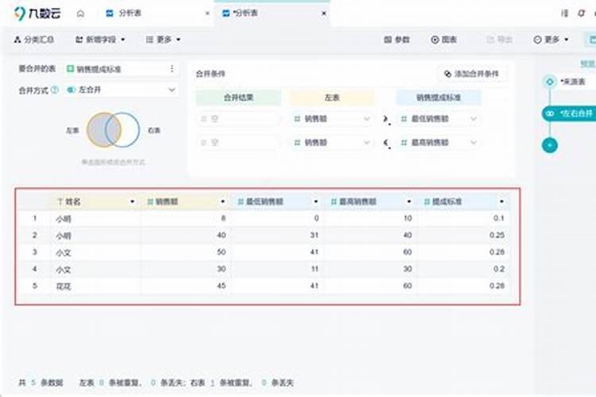The width and height of the screenshot is (596, 397).
Task: Select the 小明 cell in row 1
Action: pyautogui.click(x=95, y=219)
